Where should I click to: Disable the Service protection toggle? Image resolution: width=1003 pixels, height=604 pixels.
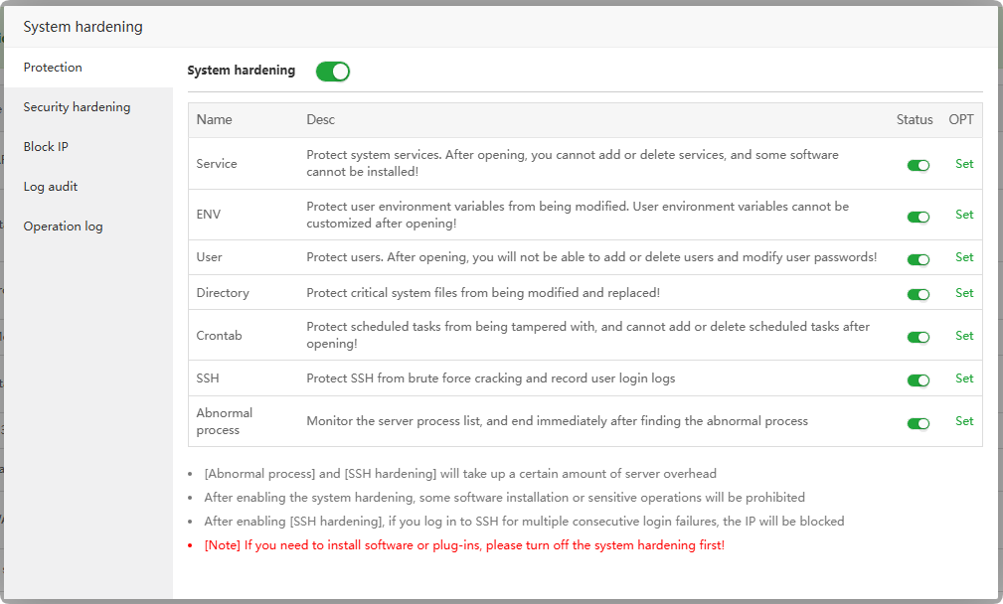tap(918, 165)
